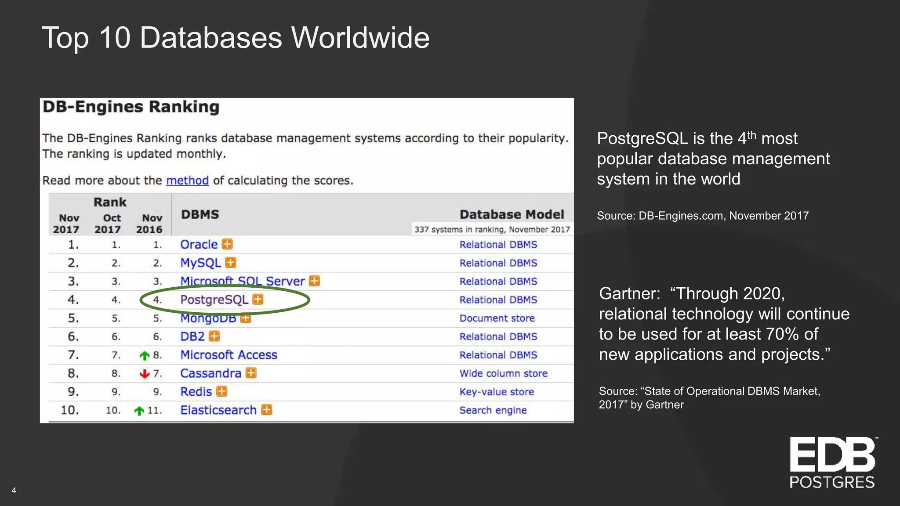Viewport: 900px width, 506px height.
Task: Click 'Source: DB-Engines.com, November 2017' text
Action: pos(703,216)
